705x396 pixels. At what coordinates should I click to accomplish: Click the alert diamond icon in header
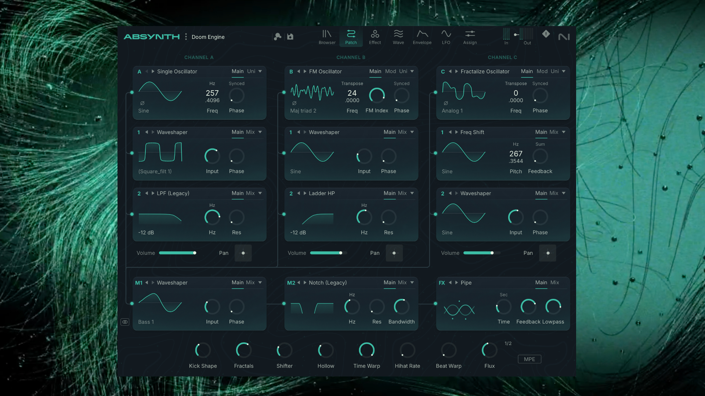546,34
